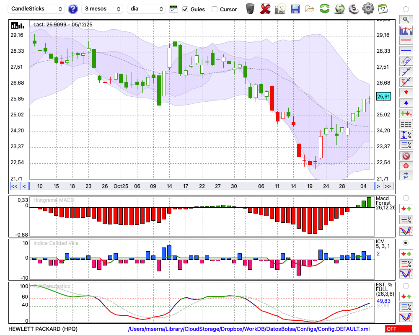The height and width of the screenshot is (335, 419).
Task: Click the calendar 17 icon
Action: tap(383, 9)
